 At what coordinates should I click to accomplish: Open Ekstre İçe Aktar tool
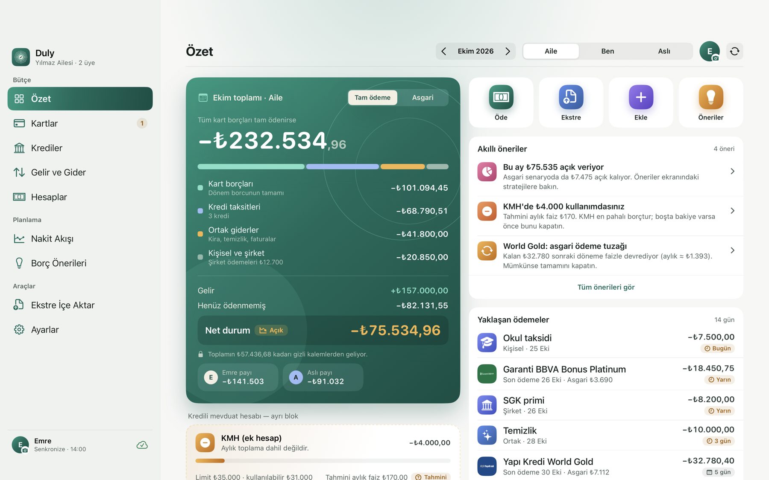tap(80, 305)
